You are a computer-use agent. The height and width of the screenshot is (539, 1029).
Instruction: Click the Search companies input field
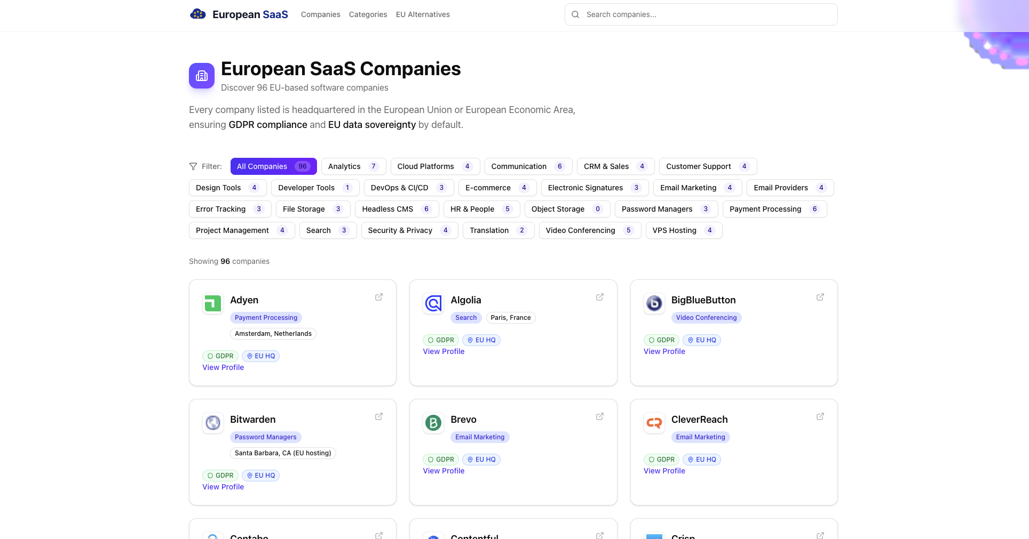click(701, 14)
